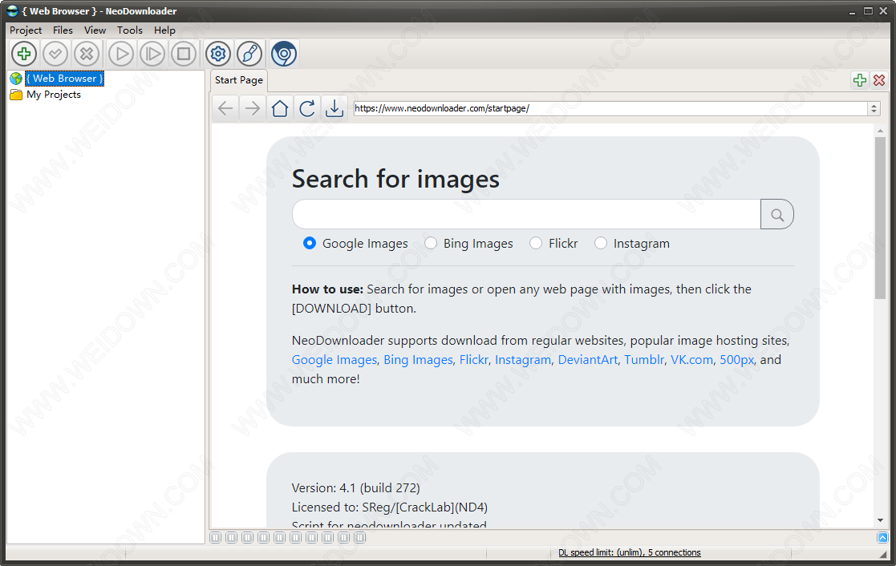Click the Start download play icon
Viewport: 896px width, 566px height.
tap(121, 55)
